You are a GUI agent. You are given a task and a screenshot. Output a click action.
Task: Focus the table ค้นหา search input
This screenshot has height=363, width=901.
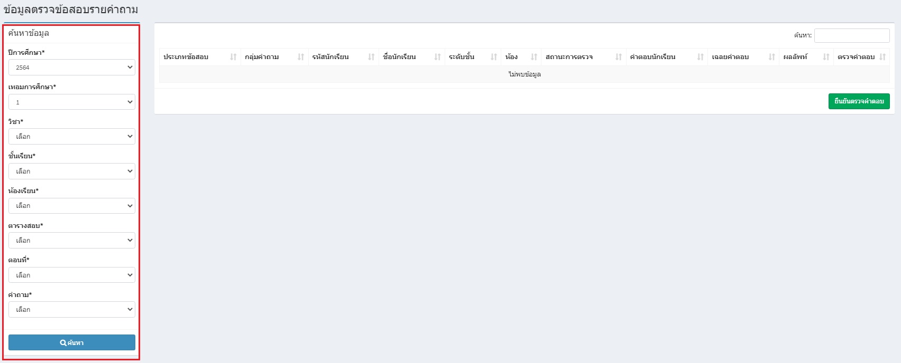coord(852,35)
